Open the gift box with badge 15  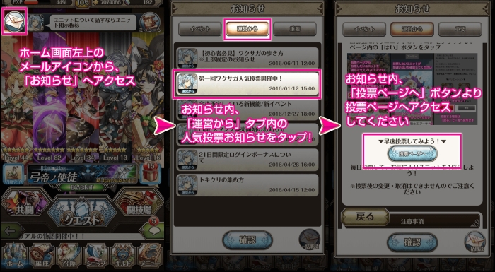(x=150, y=174)
